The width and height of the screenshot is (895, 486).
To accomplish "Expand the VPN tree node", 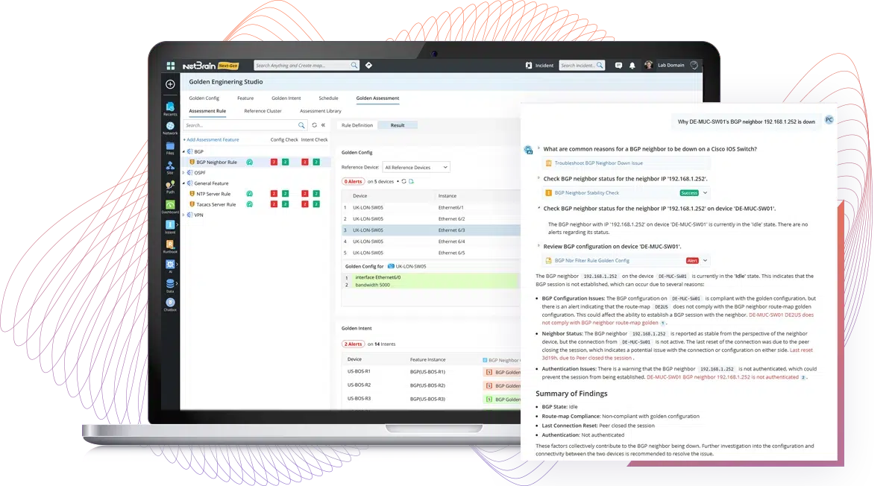I will pos(184,215).
